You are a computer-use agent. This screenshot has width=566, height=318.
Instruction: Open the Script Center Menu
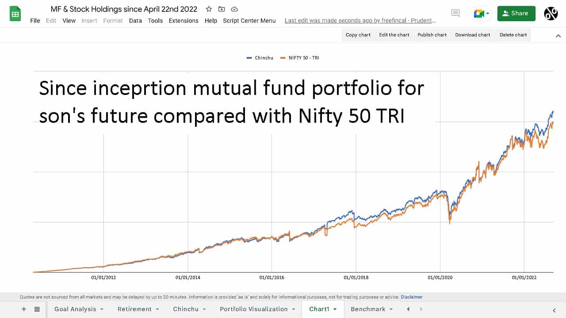[x=249, y=21]
